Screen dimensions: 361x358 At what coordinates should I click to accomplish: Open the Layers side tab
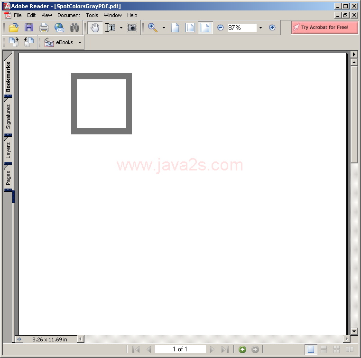[x=8, y=150]
